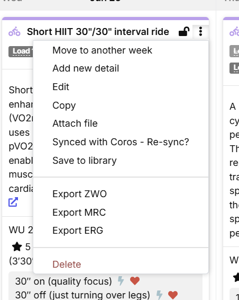Export workout as ZWO
This screenshot has height=300, width=239.
(x=121, y=194)
